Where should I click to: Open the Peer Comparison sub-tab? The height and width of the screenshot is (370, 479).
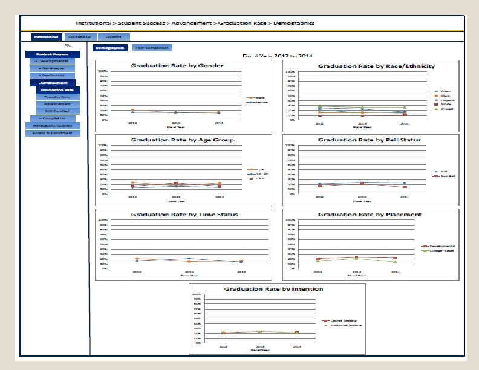point(152,48)
